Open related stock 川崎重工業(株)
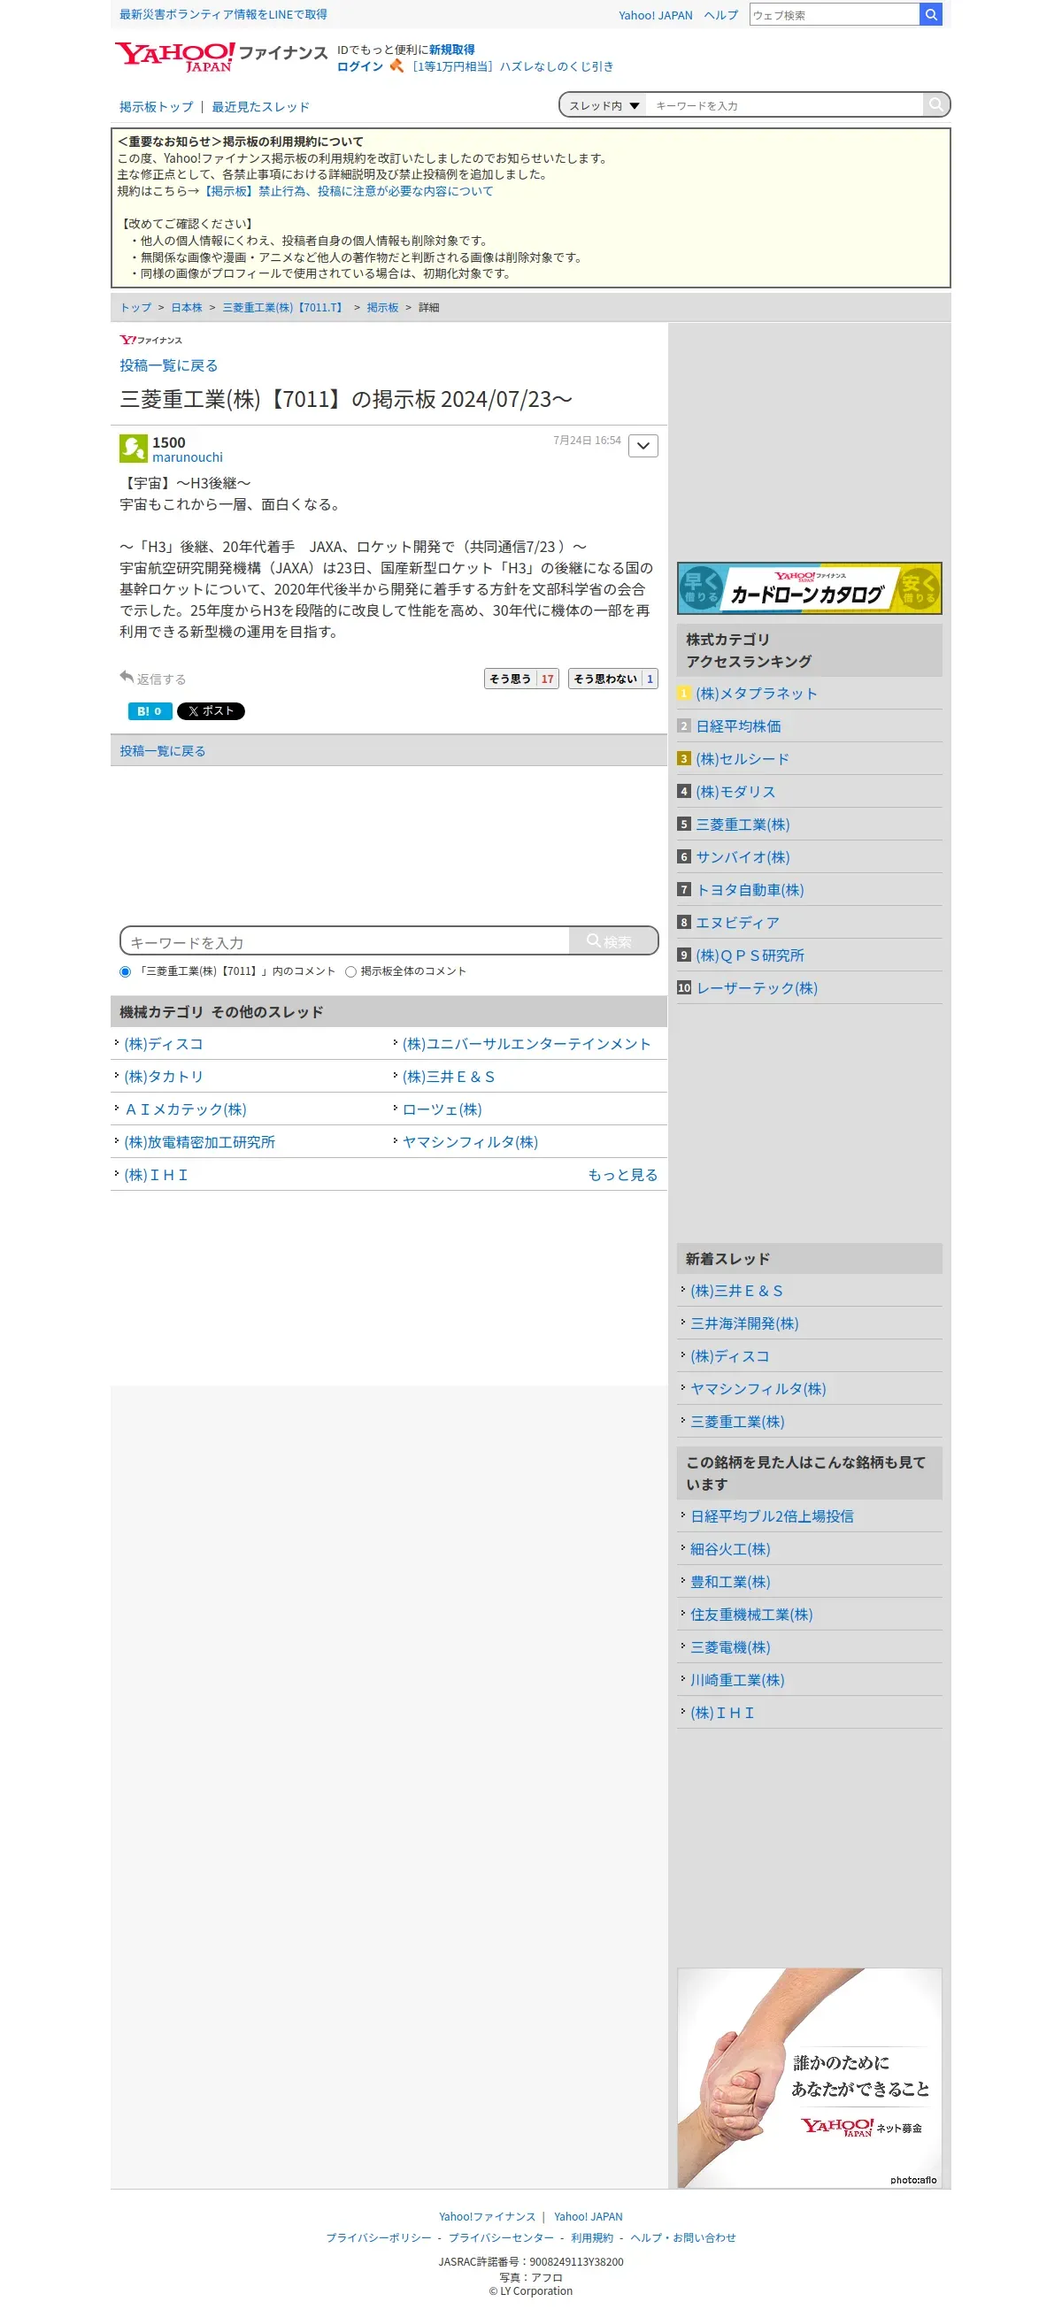This screenshot has height=2317, width=1062. click(737, 1680)
